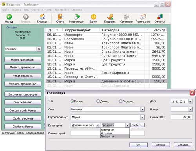
Task: Click the Справка button in dialog
Action: (x=183, y=145)
